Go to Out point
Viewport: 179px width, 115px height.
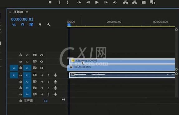pyautogui.click(x=115, y=2)
